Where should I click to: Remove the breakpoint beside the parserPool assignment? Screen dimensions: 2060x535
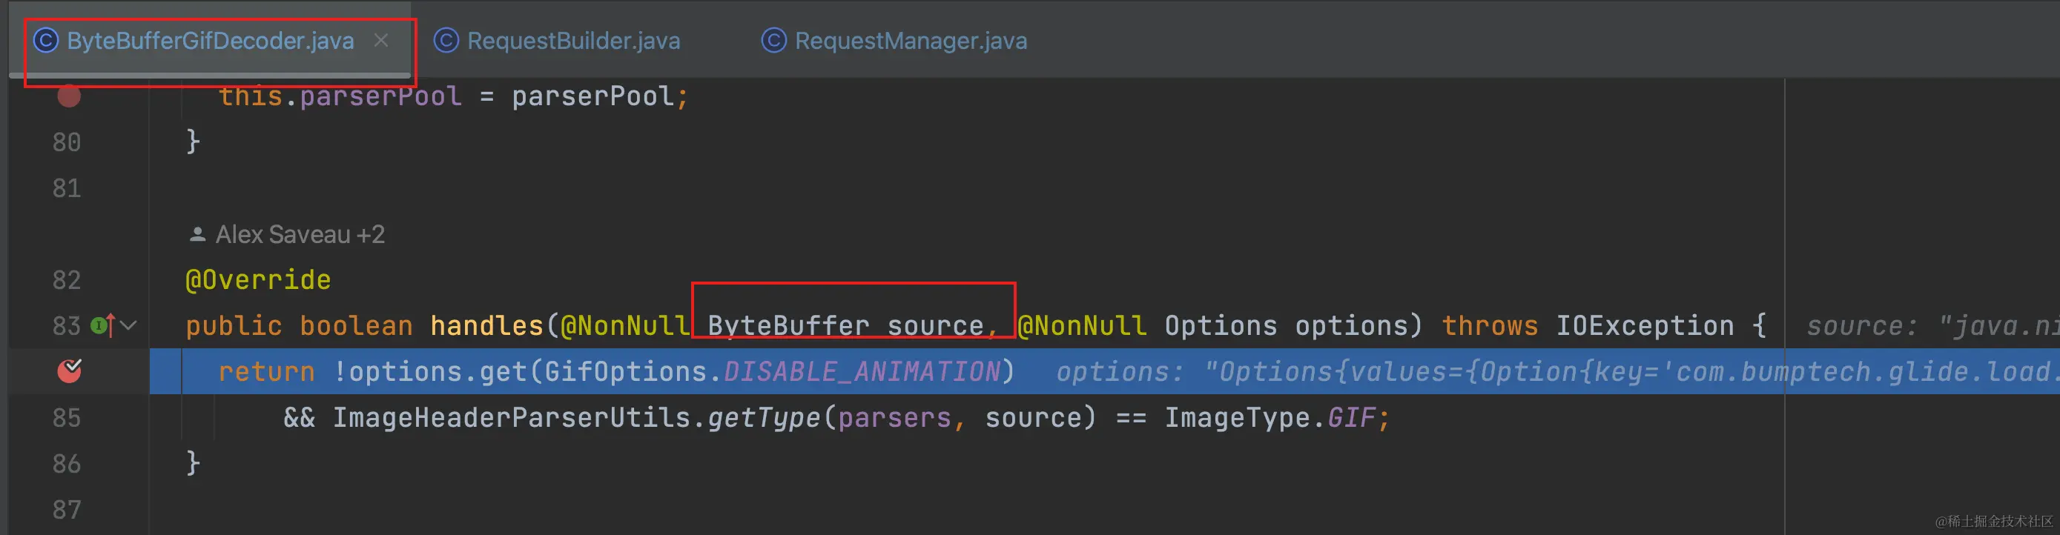click(69, 96)
